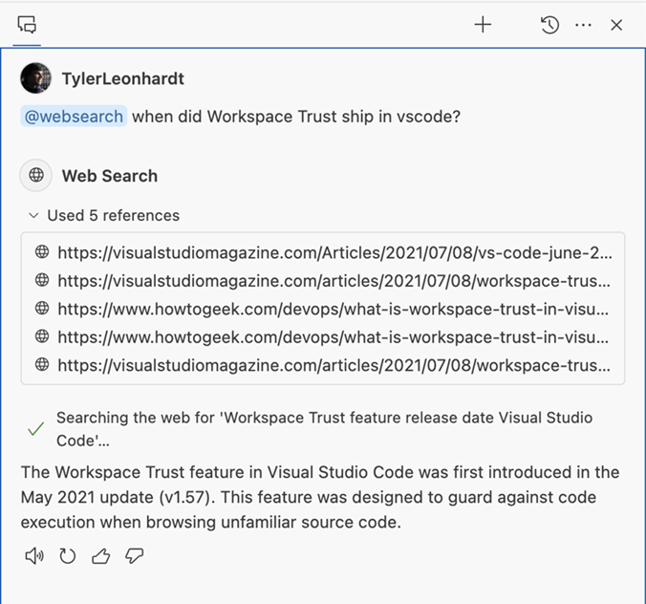
Task: Start a new chat with plus icon
Action: tap(483, 26)
